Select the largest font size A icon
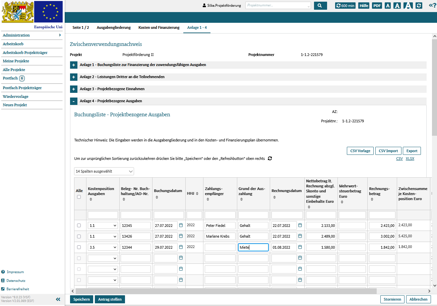Image resolution: width=437 pixels, height=306 pixels. (408, 5)
